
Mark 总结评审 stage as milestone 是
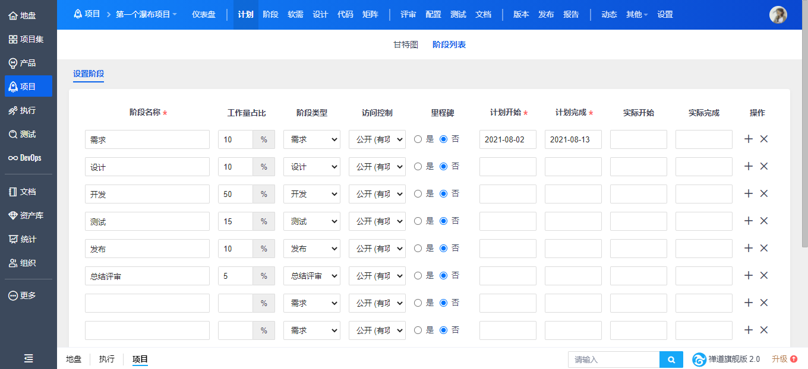pos(418,276)
